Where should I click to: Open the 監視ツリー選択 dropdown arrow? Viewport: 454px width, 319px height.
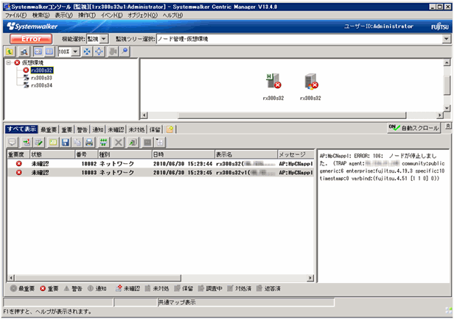447,39
